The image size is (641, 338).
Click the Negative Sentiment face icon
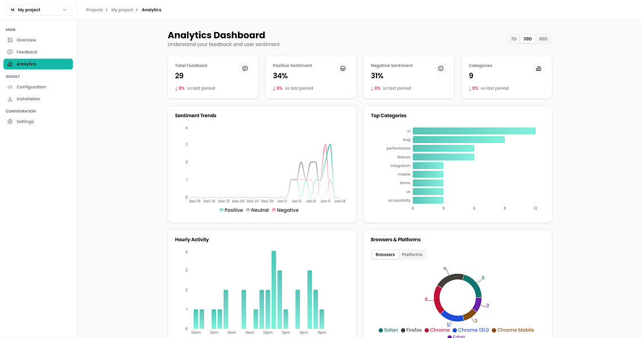tap(441, 69)
